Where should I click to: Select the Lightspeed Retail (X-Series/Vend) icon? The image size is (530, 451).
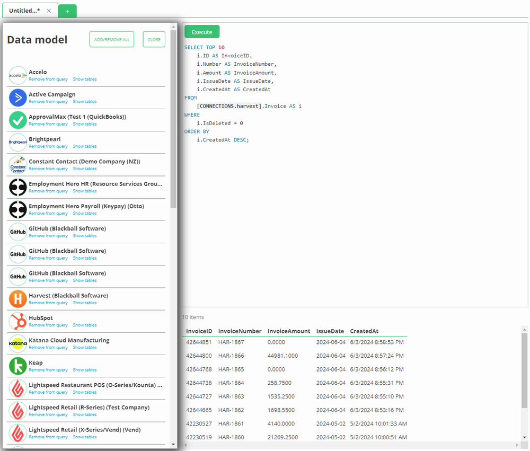[x=17, y=433]
